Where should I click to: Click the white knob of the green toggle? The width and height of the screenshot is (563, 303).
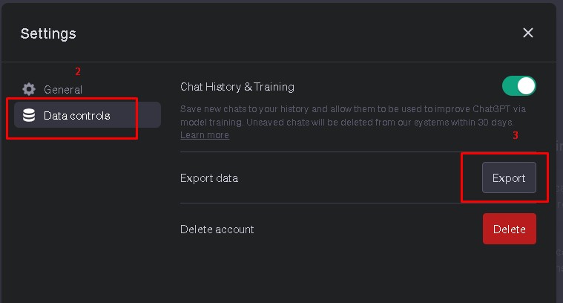[526, 86]
